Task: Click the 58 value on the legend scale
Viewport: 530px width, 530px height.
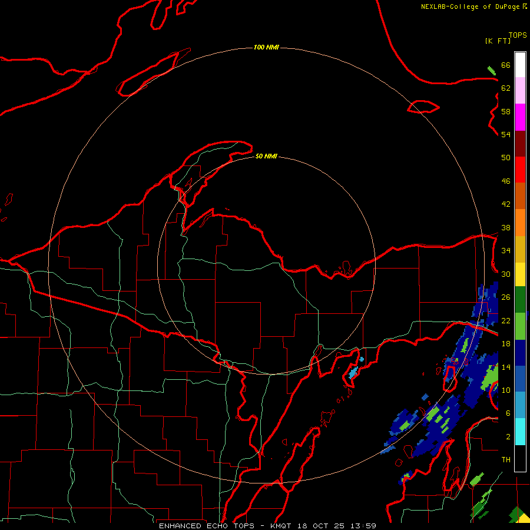Action: click(x=506, y=111)
